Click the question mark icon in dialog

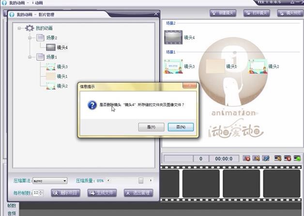pos(92,105)
